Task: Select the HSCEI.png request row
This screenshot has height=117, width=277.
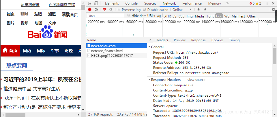Action: click(117, 56)
